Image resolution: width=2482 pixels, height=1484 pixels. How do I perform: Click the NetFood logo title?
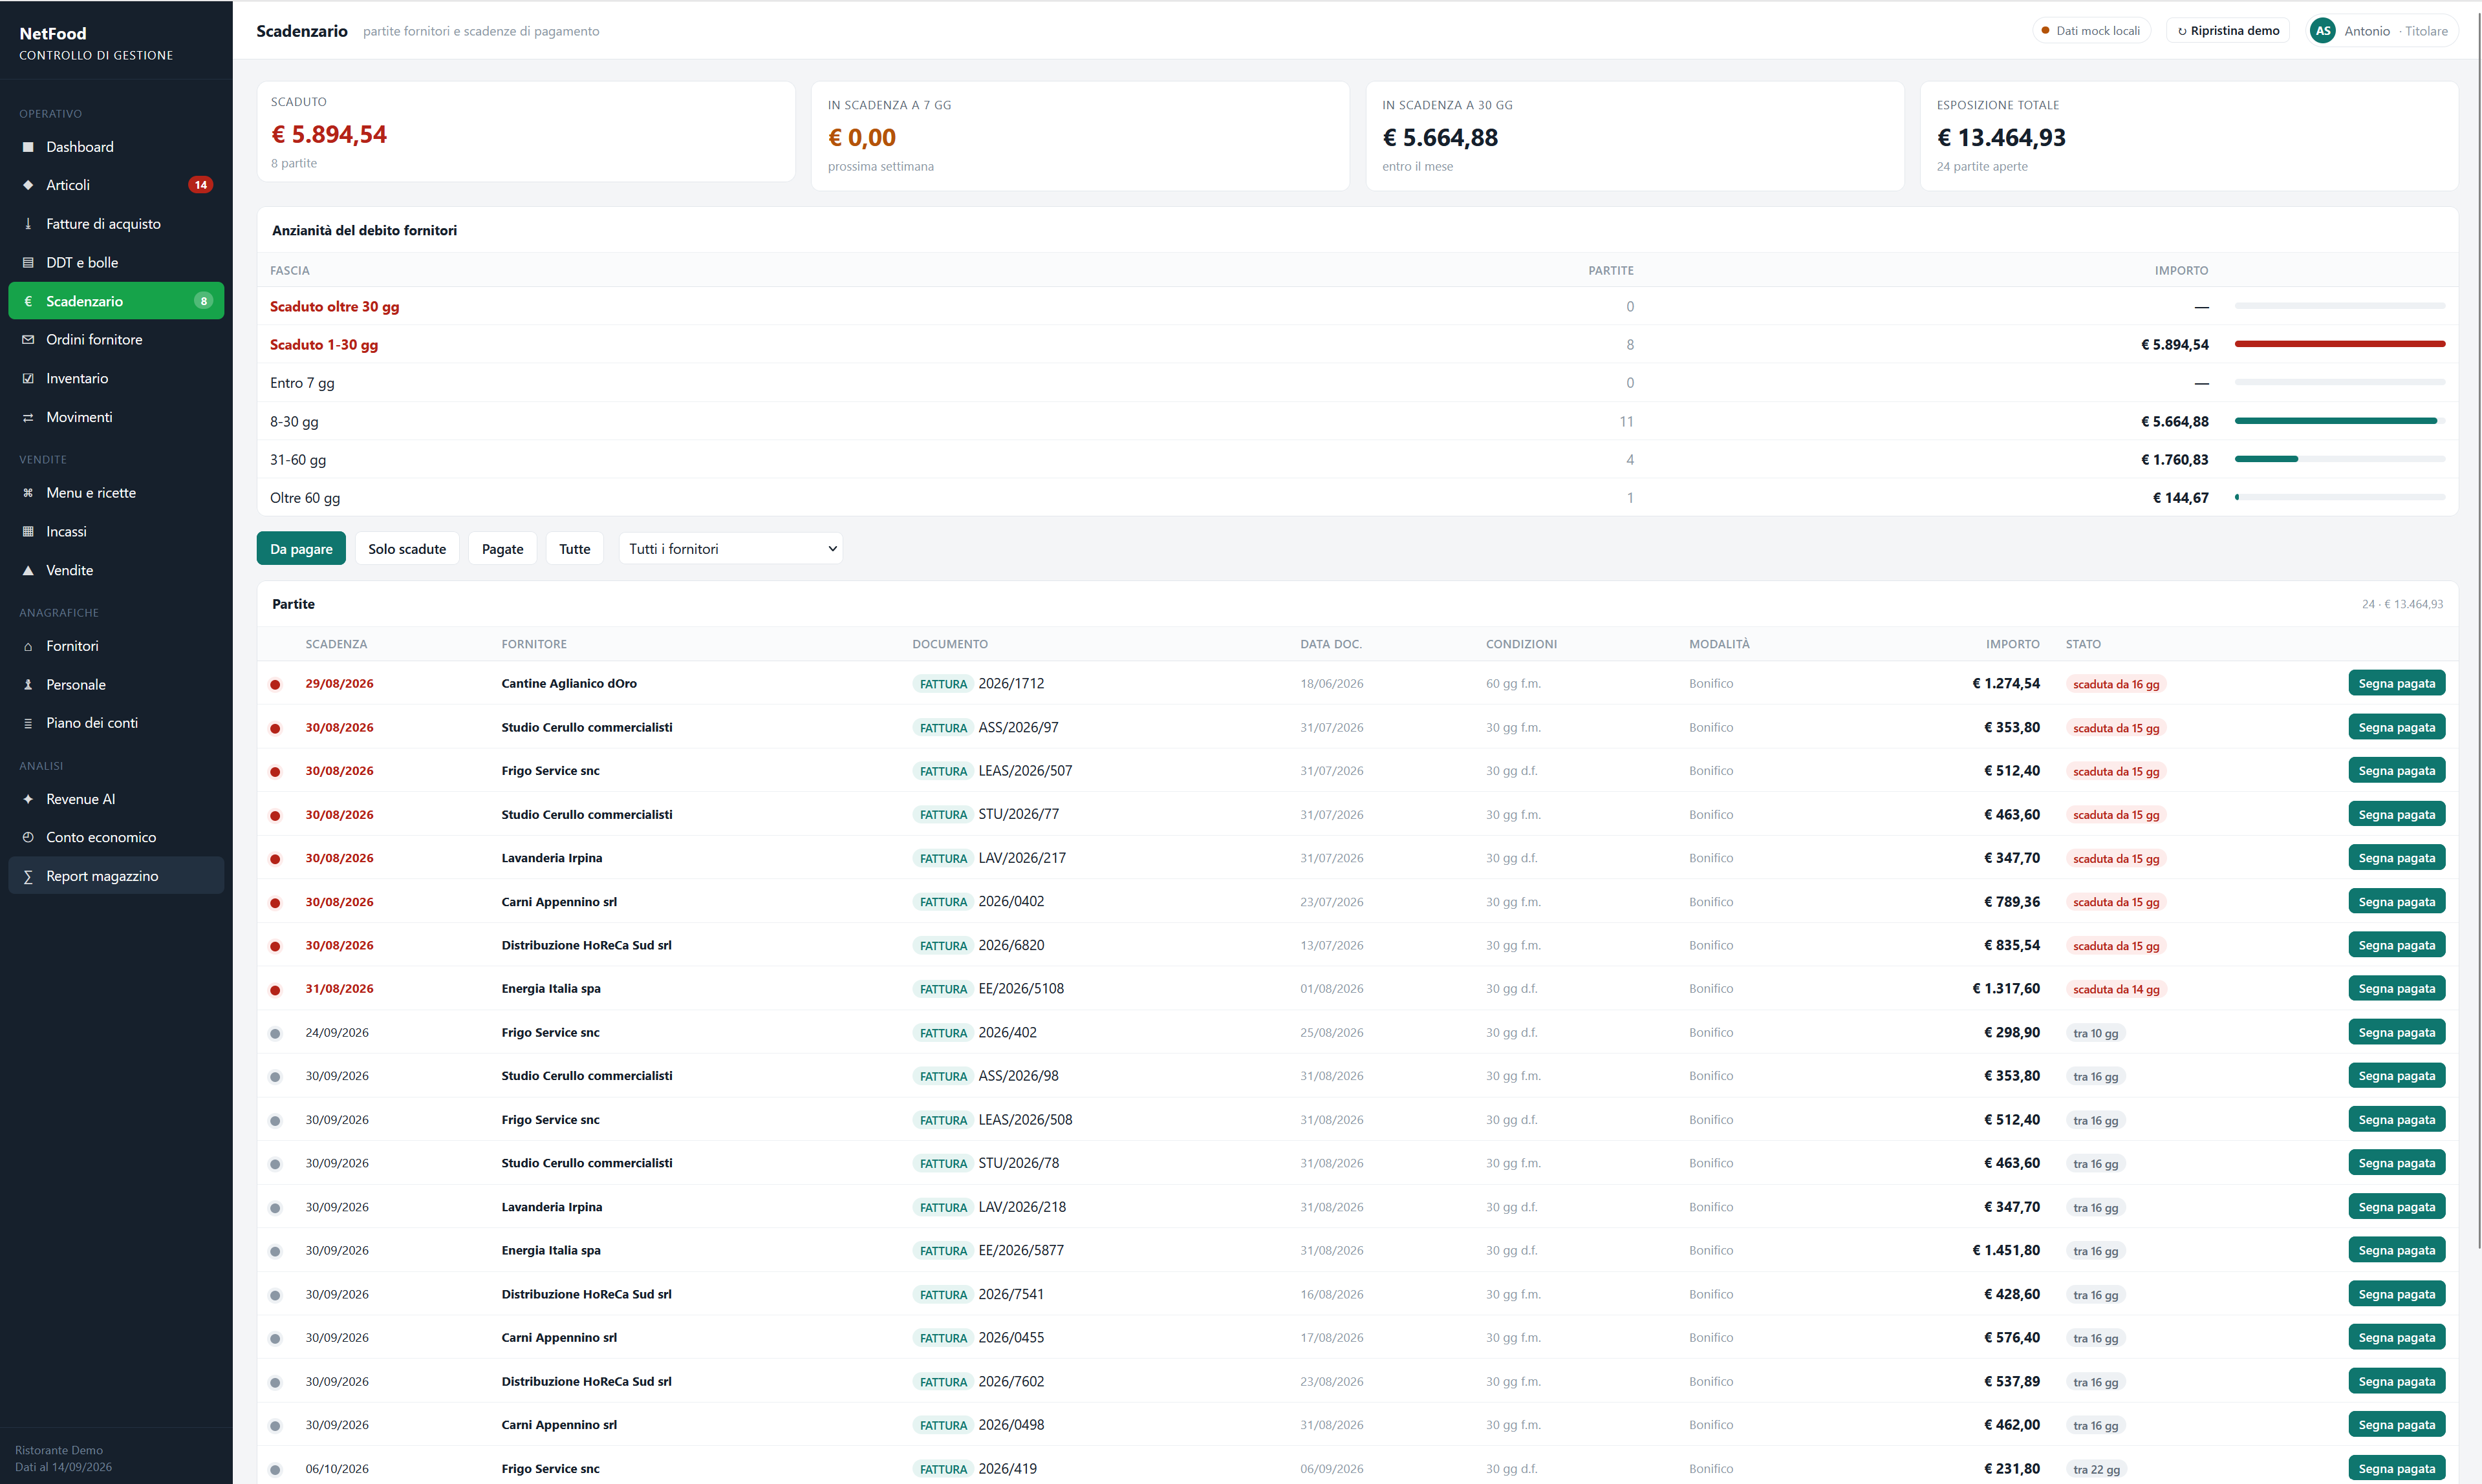pyautogui.click(x=53, y=33)
